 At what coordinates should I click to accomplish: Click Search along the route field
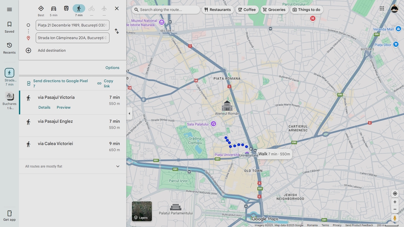166,10
